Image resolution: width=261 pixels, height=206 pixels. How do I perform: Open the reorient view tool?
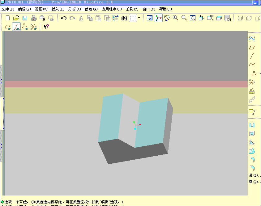[201, 18]
